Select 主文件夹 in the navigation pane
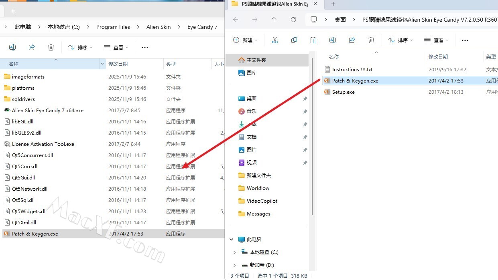The height and width of the screenshot is (280, 498). pyautogui.click(x=256, y=60)
